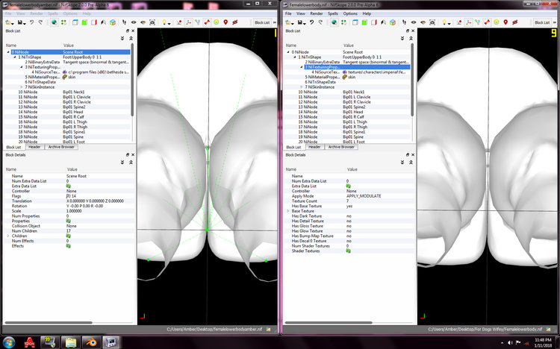Open Render menu in right window
Viewport: 560px width, 349px height.
317,13
